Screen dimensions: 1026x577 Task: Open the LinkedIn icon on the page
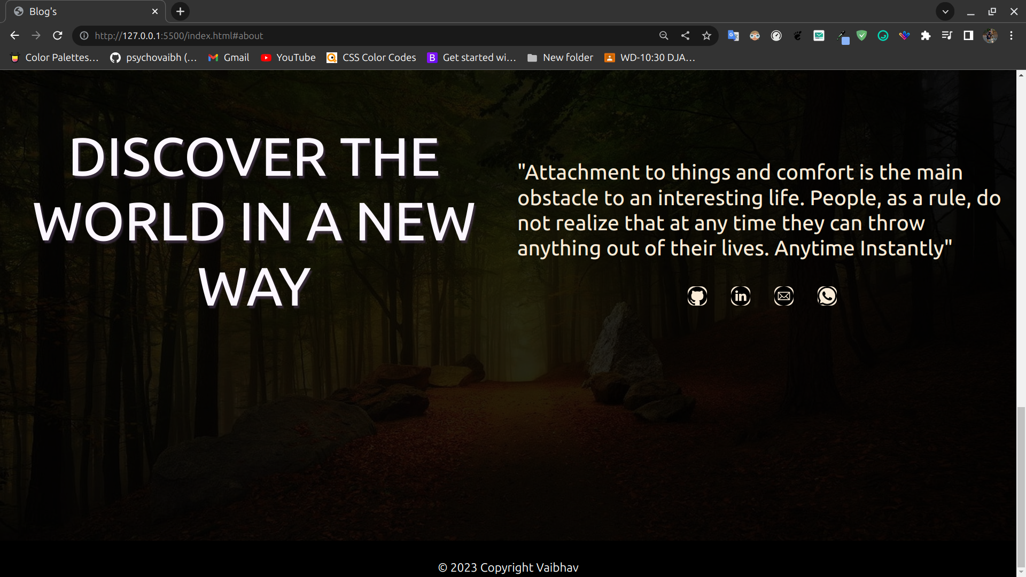pyautogui.click(x=740, y=296)
